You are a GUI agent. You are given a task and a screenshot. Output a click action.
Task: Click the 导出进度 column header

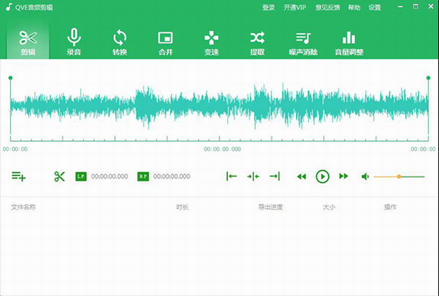(270, 207)
